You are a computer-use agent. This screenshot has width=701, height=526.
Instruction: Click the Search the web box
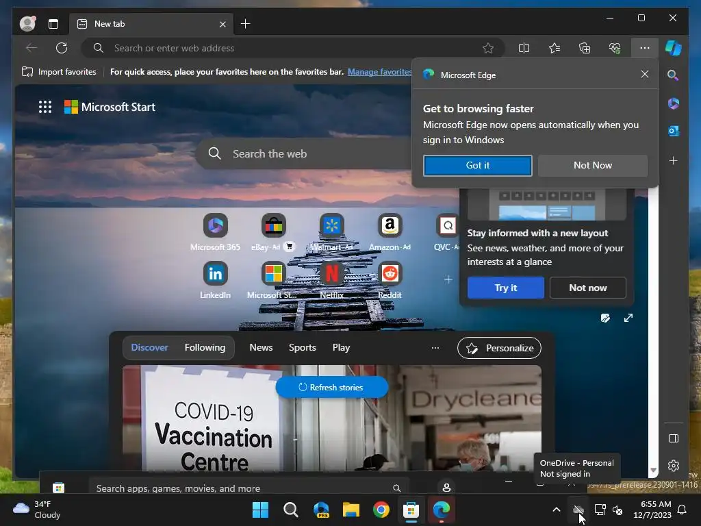click(x=304, y=153)
